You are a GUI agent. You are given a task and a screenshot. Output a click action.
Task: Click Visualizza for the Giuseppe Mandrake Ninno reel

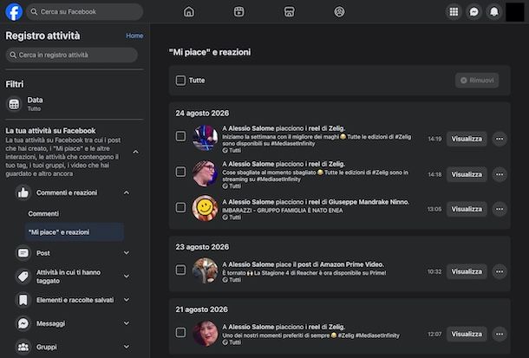point(467,210)
